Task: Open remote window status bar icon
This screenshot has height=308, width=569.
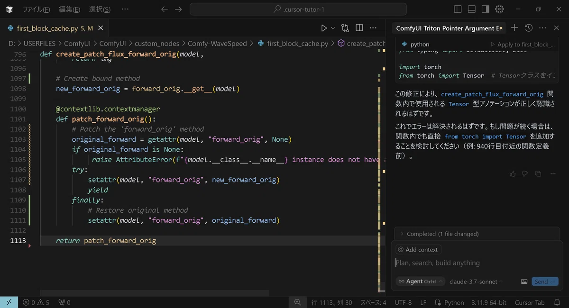Action: pyautogui.click(x=9, y=302)
